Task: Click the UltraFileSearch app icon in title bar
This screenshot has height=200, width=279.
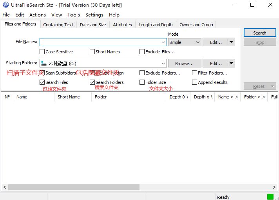Action: click(6, 5)
